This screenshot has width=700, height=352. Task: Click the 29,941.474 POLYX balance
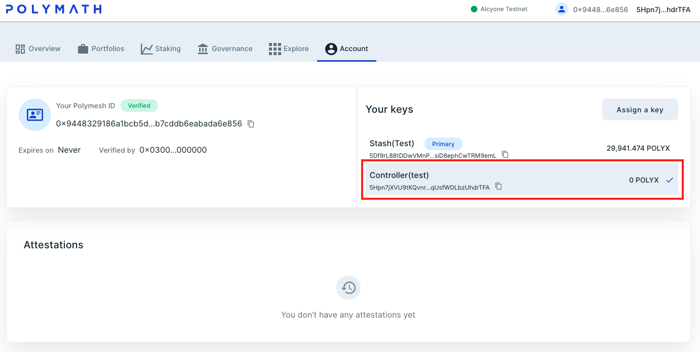638,148
